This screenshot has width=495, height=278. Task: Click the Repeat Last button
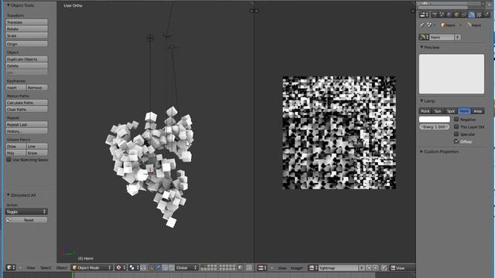click(27, 124)
